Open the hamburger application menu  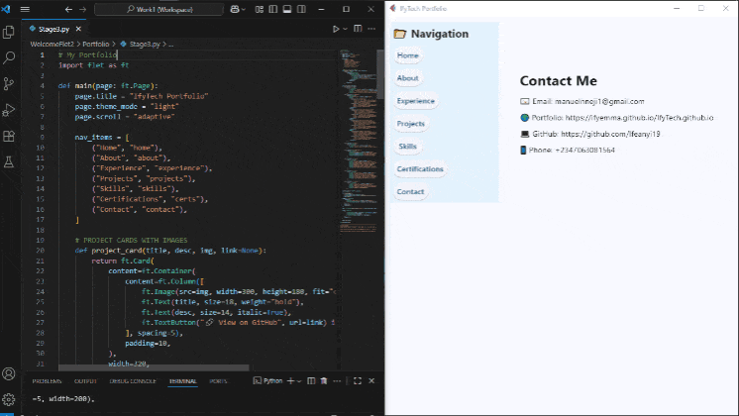coord(25,9)
